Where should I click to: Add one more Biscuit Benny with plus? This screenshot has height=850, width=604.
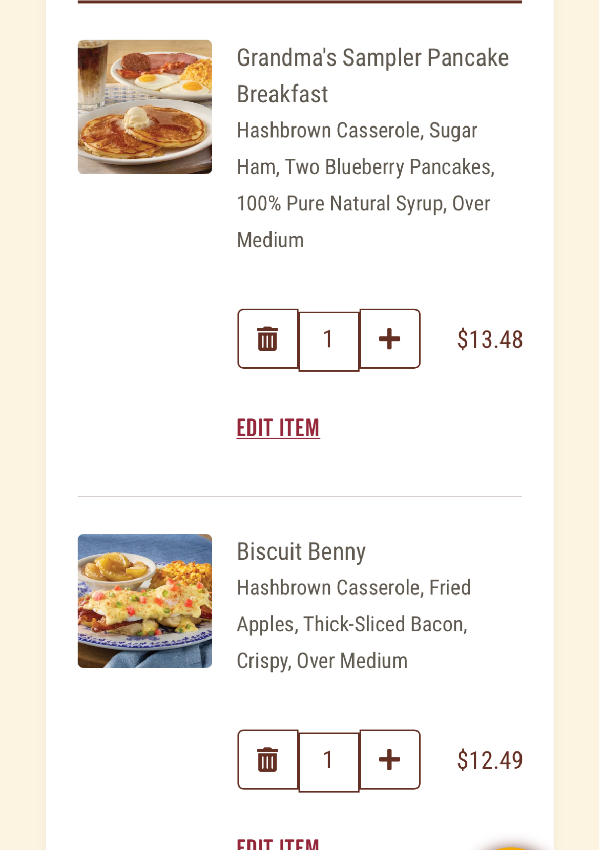point(389,759)
